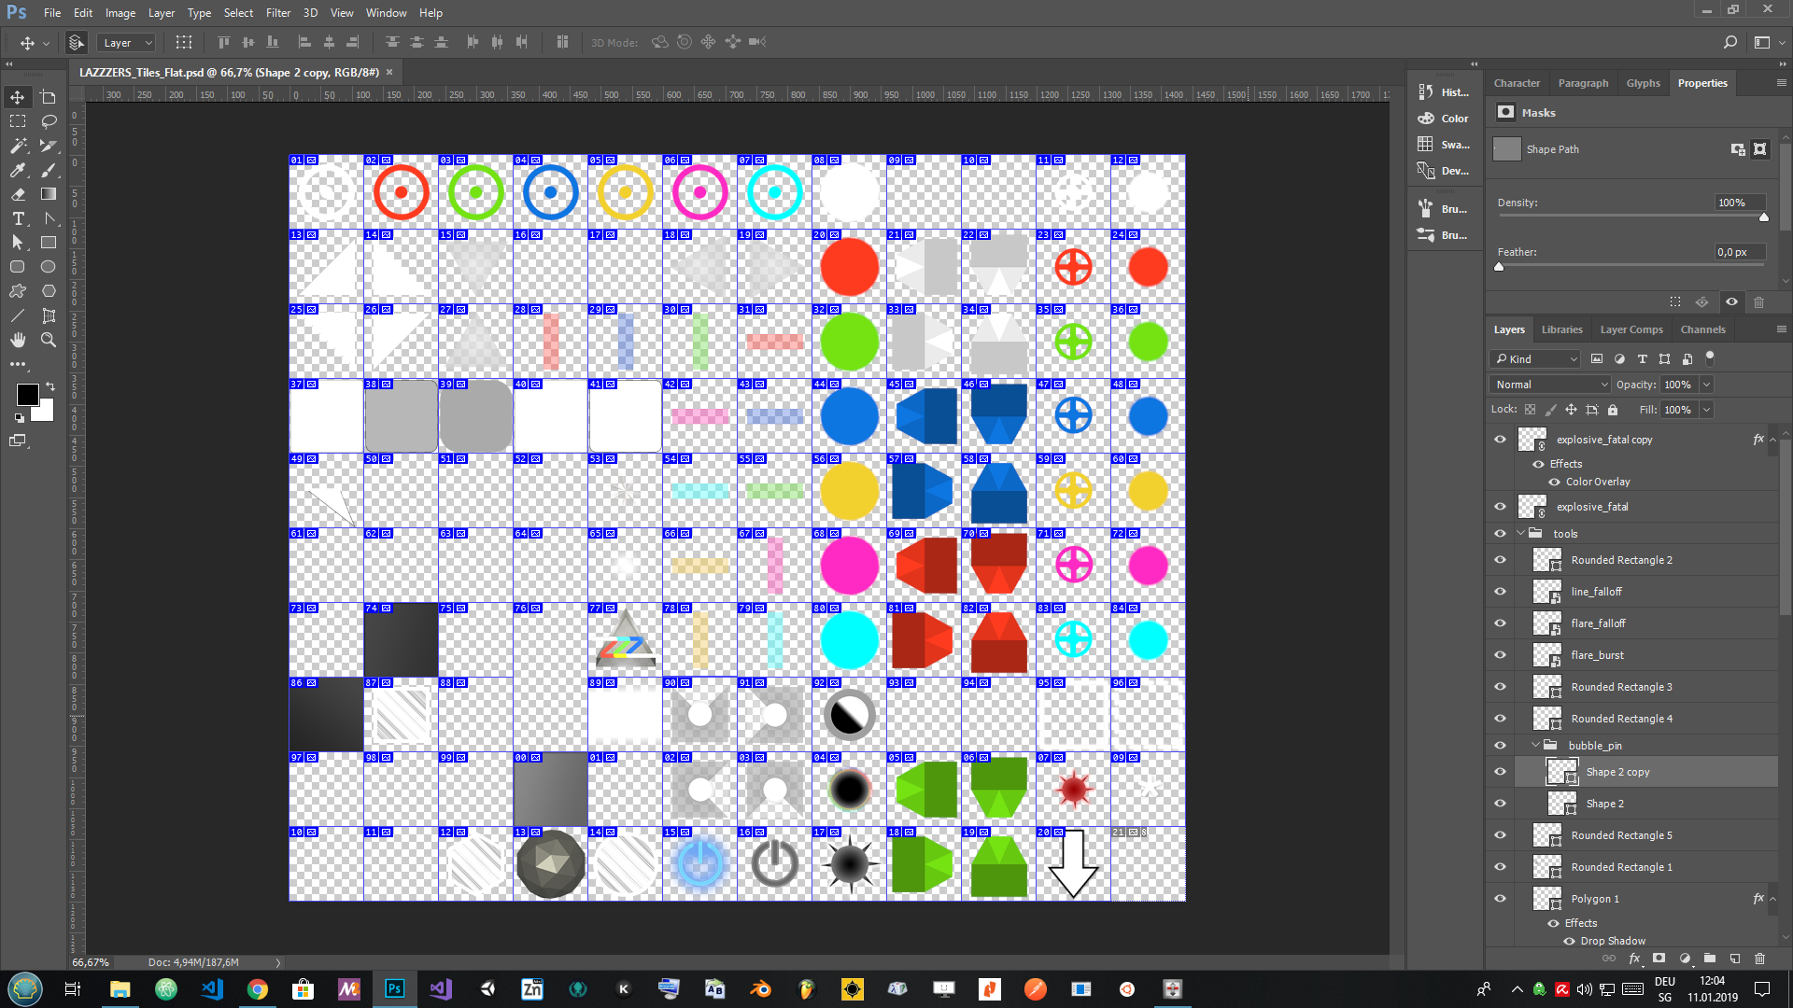
Task: Select the Horizontal Type tool
Action: pyautogui.click(x=18, y=218)
